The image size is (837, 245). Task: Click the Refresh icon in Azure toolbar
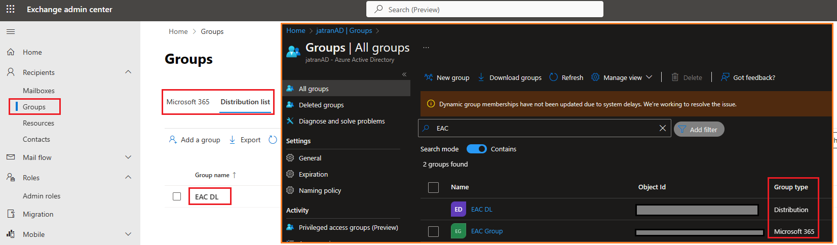554,77
